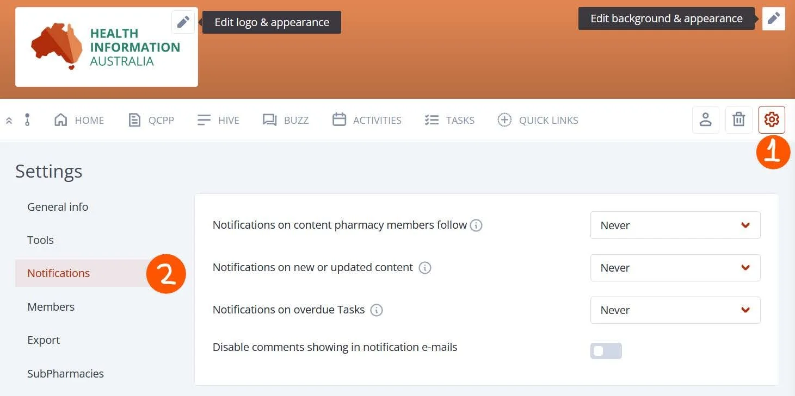Click info icon beside pharmacy members follow
The height and width of the screenshot is (396, 795).
[476, 225]
